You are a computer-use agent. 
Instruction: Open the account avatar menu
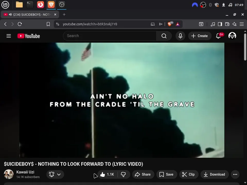click(232, 36)
